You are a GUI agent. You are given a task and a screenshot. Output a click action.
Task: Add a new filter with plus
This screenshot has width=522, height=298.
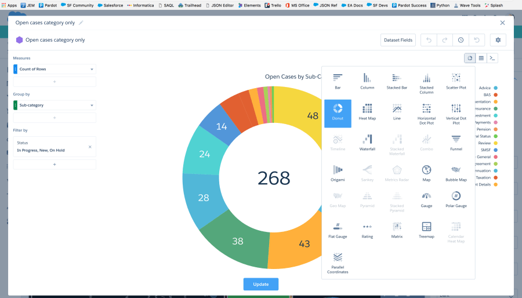[55, 165]
